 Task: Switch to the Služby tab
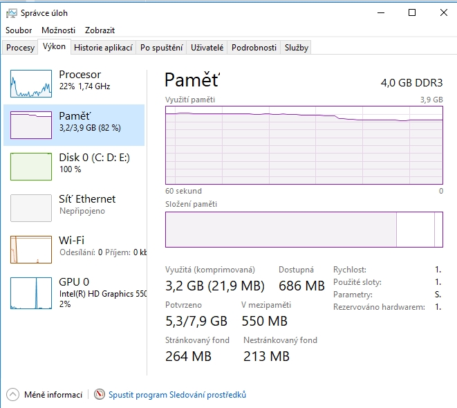tap(296, 48)
